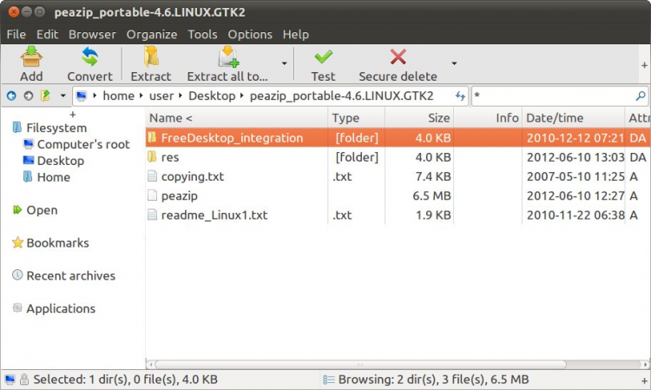
Task: Click the copying.txt file icon
Action: click(153, 176)
